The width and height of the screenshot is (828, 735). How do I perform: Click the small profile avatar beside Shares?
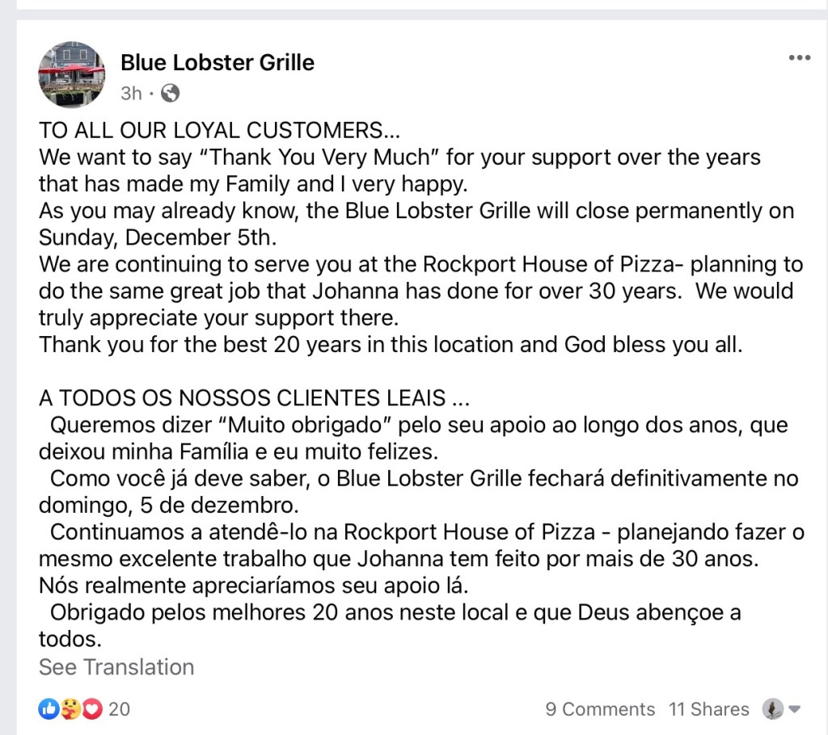773,709
